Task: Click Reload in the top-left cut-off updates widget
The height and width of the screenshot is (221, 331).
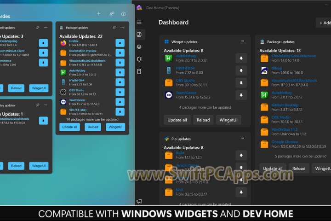Action: [16, 88]
